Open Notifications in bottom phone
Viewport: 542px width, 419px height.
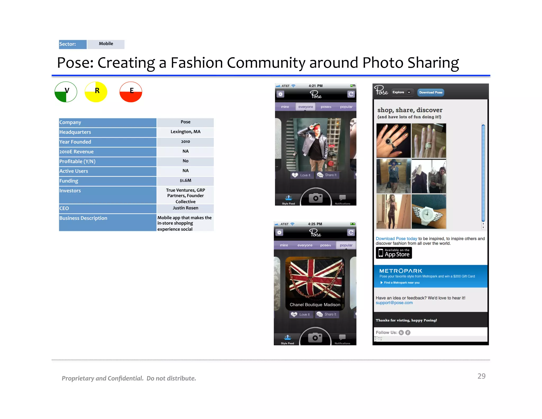[342, 339]
